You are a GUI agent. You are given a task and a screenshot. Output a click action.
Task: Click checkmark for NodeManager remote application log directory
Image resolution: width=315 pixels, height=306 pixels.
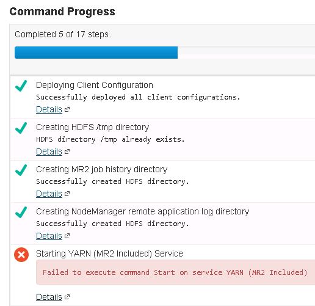(x=21, y=212)
